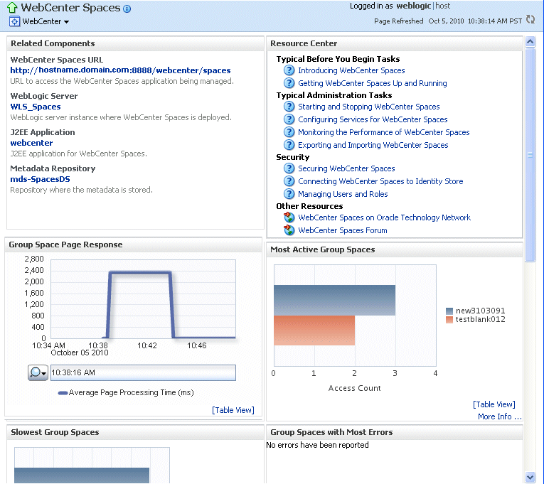The image size is (544, 484).
Task: Open the WebCenter Spaces URL link
Action: coord(120,70)
